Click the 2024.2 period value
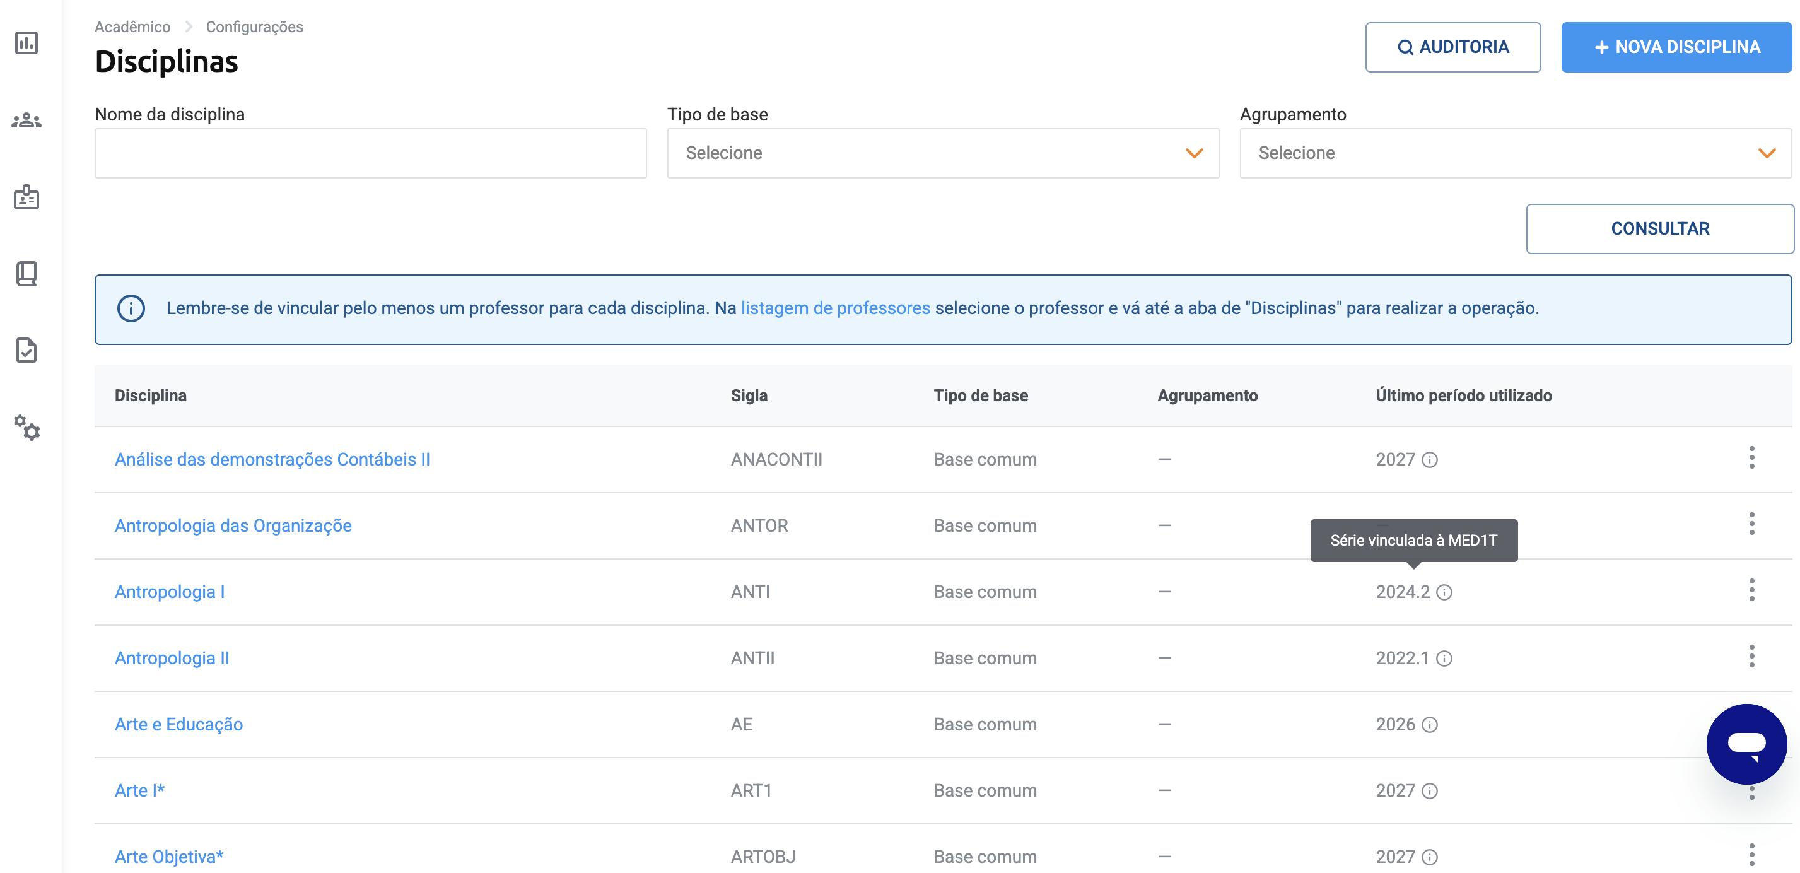Image resolution: width=1800 pixels, height=873 pixels. point(1403,593)
